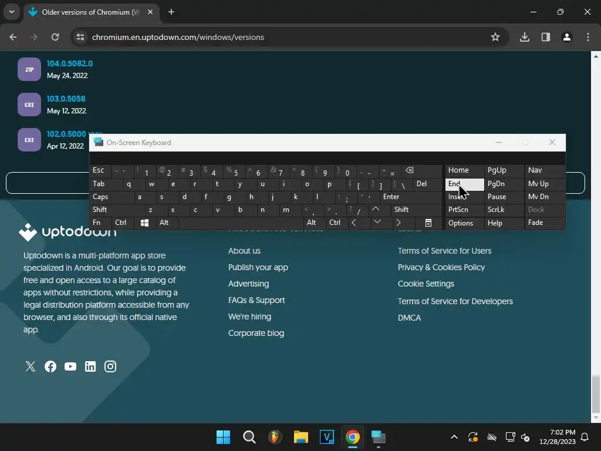This screenshot has height=451, width=601.
Task: Go back to the previous page in Chrome
Action: [13, 37]
